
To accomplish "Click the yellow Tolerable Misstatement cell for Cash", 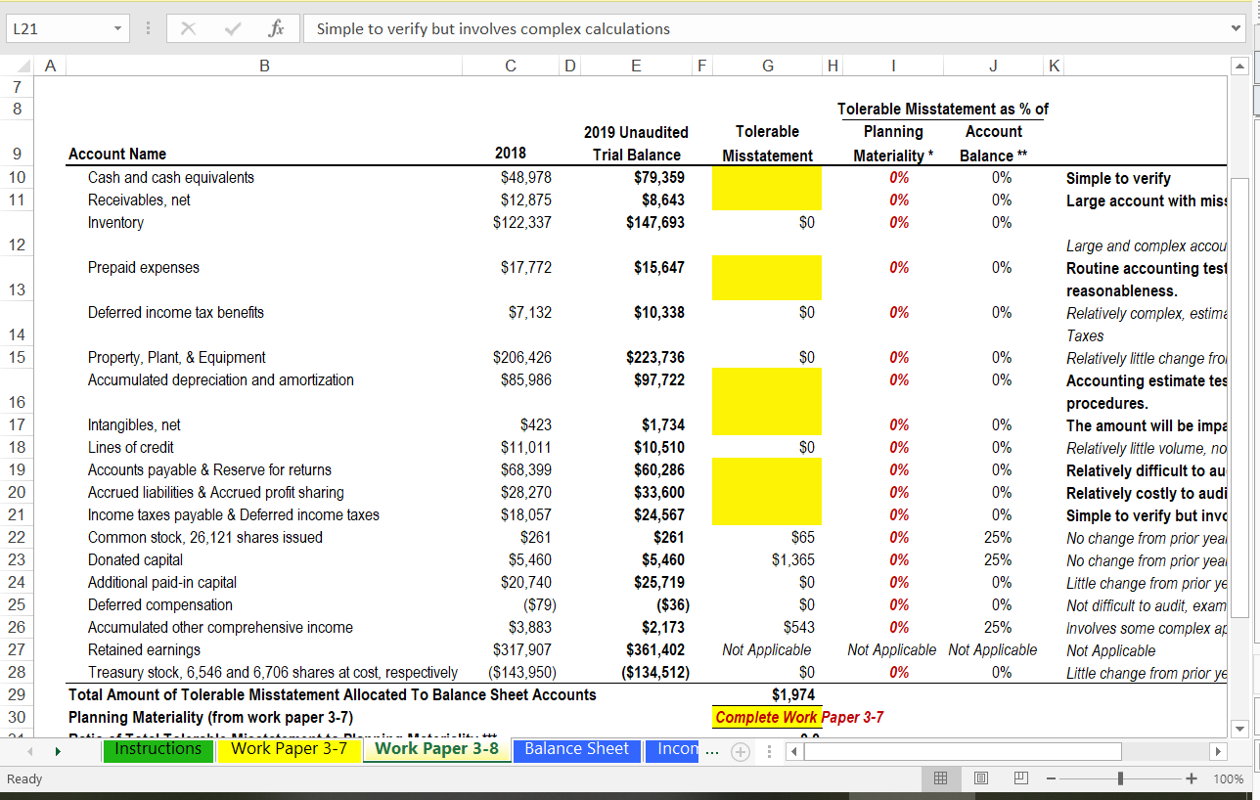I will coord(767,177).
